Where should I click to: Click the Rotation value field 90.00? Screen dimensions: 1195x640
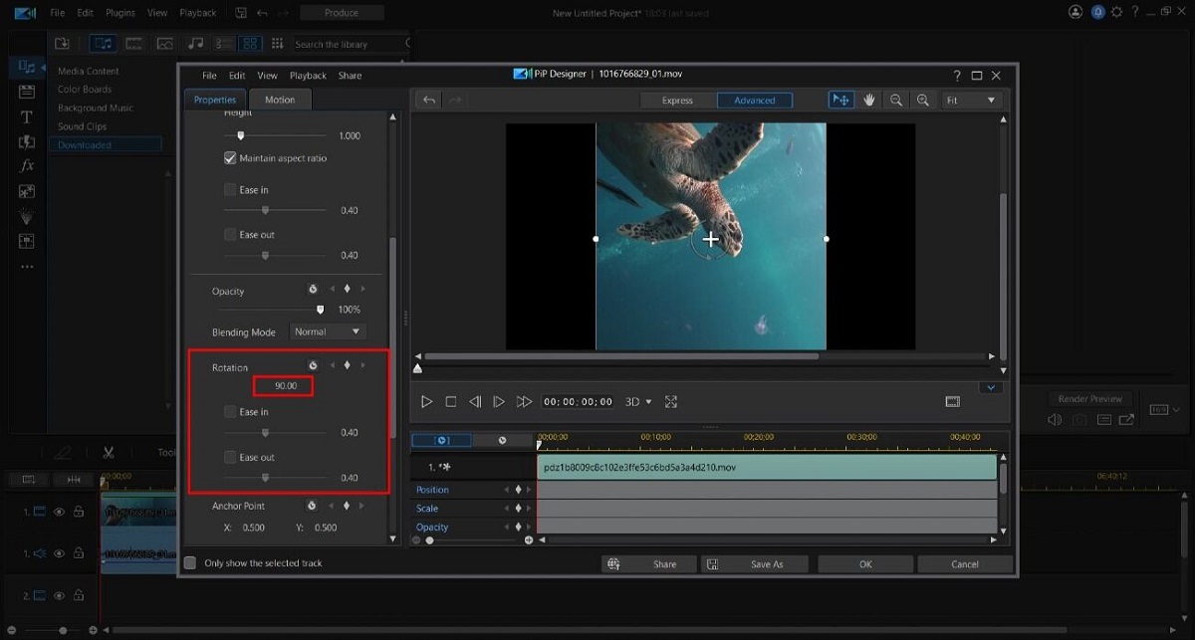click(283, 386)
